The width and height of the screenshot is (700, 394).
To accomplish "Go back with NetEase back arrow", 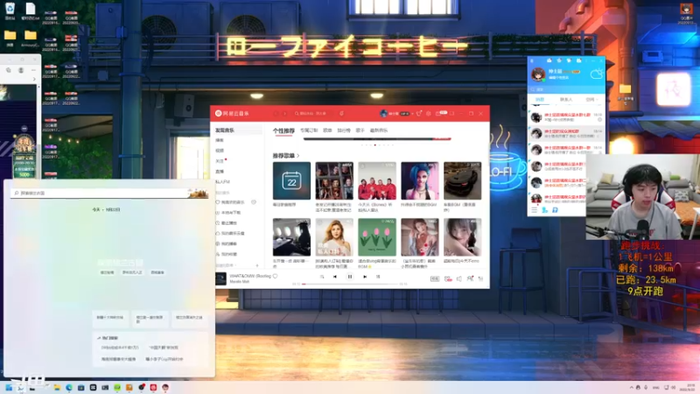I will point(276,114).
